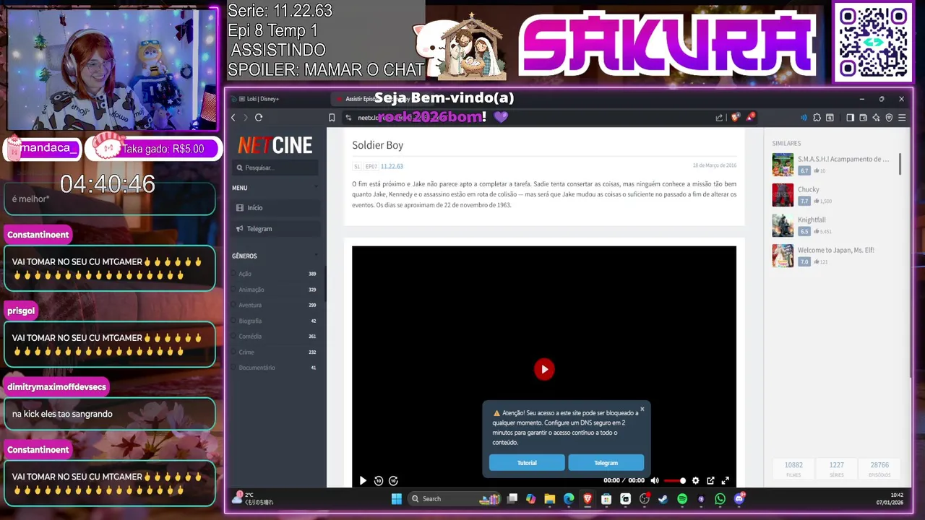Image resolution: width=925 pixels, height=520 pixels.
Task: Open Welcome to Japan, Ms. Elf!
Action: click(x=836, y=250)
